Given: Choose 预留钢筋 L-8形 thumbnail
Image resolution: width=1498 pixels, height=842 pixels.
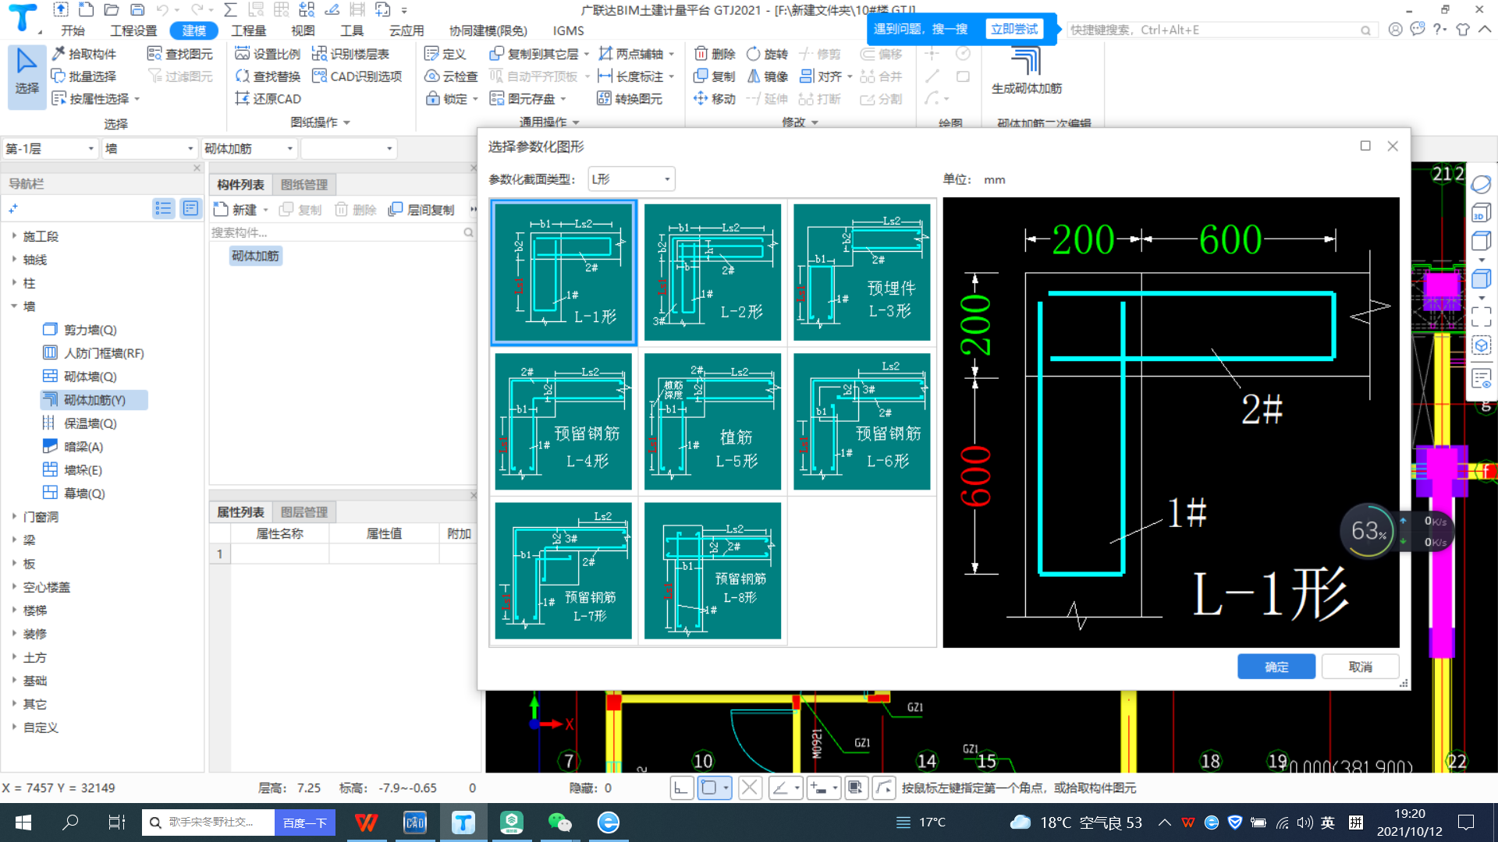Looking at the screenshot, I should [712, 571].
